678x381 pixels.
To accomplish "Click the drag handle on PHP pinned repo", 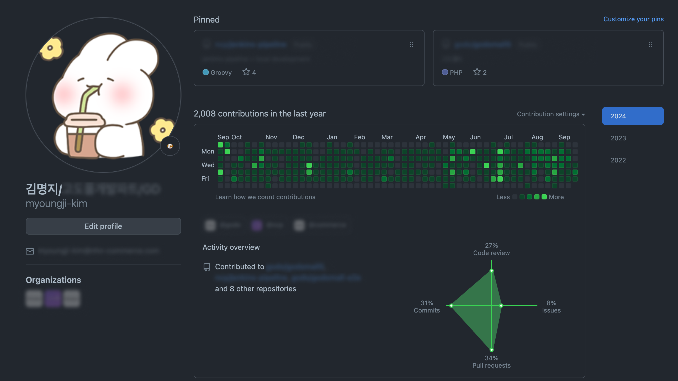I will (651, 44).
